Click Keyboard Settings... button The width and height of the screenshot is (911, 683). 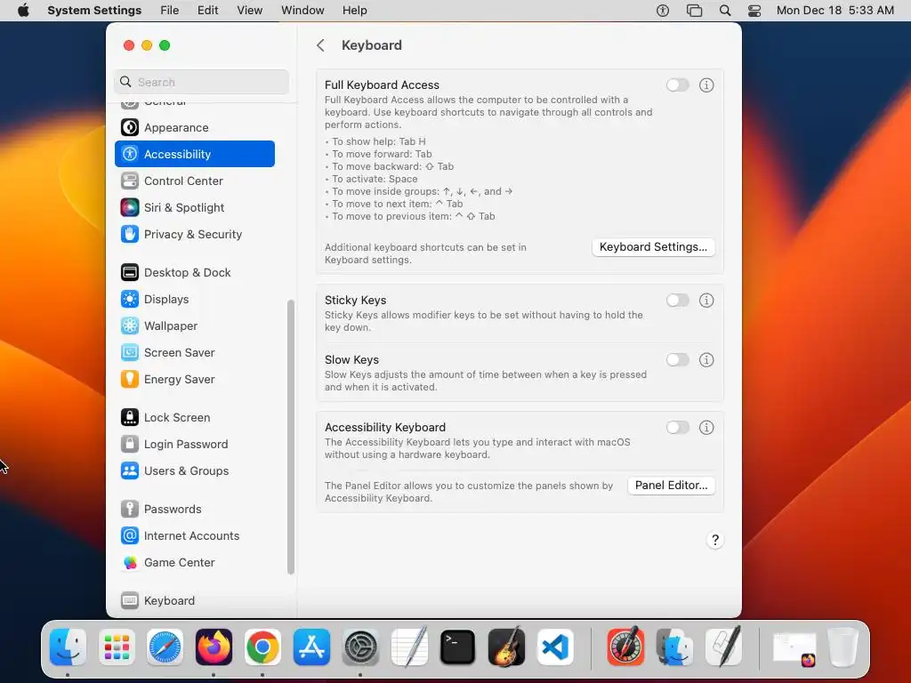[x=653, y=247]
